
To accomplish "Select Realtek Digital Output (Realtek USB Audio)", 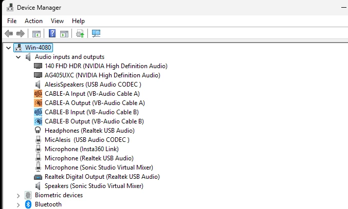I will (x=102, y=177).
